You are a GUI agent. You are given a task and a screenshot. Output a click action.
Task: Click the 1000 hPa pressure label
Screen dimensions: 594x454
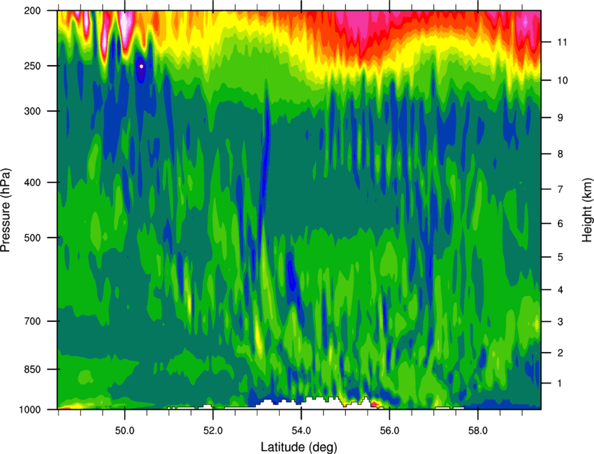click(x=30, y=409)
